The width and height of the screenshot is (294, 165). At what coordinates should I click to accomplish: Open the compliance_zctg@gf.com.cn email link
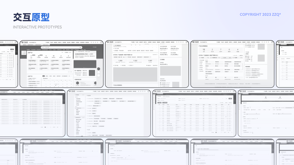click(x=257, y=74)
